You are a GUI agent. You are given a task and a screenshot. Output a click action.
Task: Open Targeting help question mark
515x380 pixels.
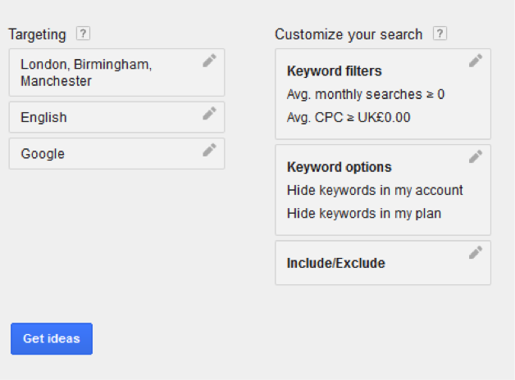tap(83, 34)
